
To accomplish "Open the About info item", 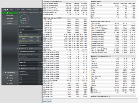I will (10, 83).
